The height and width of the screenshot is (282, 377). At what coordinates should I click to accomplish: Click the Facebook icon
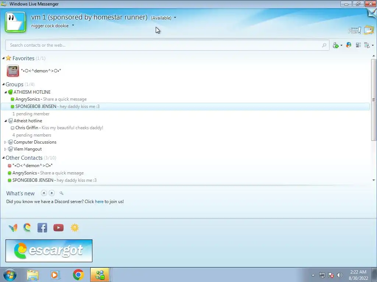pos(42,228)
